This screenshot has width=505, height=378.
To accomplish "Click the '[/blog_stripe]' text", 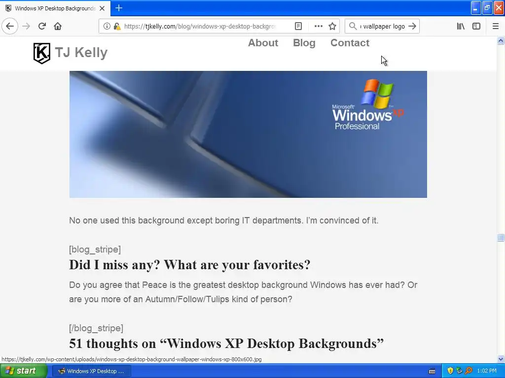I will point(96,328).
